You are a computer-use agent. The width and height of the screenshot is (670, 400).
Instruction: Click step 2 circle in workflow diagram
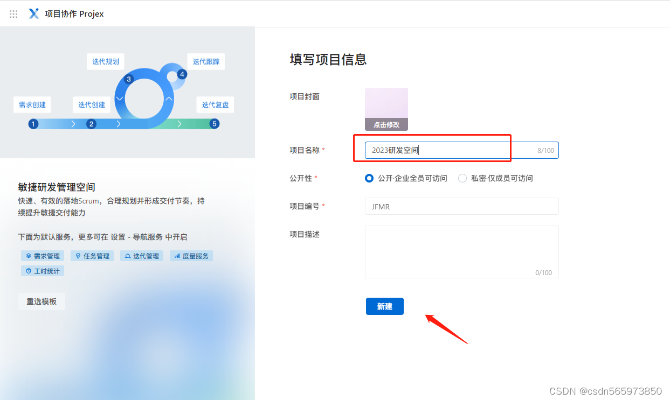click(x=92, y=124)
